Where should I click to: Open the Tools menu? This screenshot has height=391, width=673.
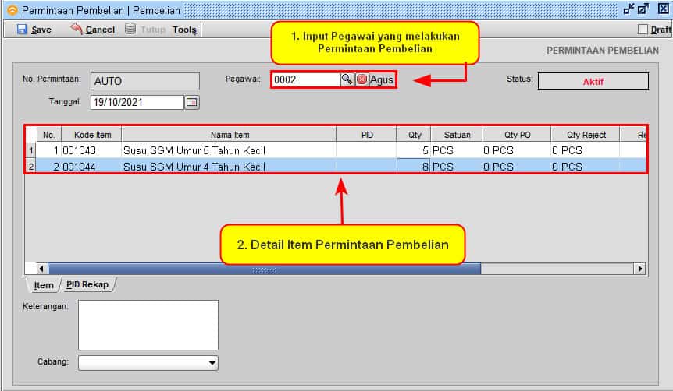[185, 30]
